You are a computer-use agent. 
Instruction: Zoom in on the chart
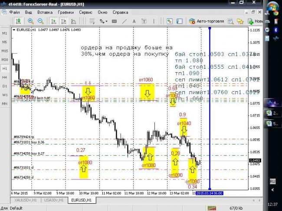pos(30,21)
